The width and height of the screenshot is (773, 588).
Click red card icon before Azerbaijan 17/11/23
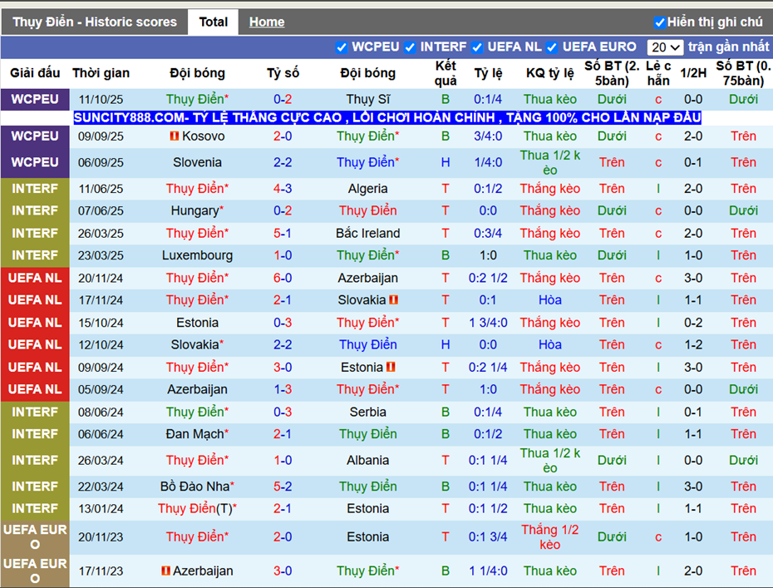coord(165,571)
